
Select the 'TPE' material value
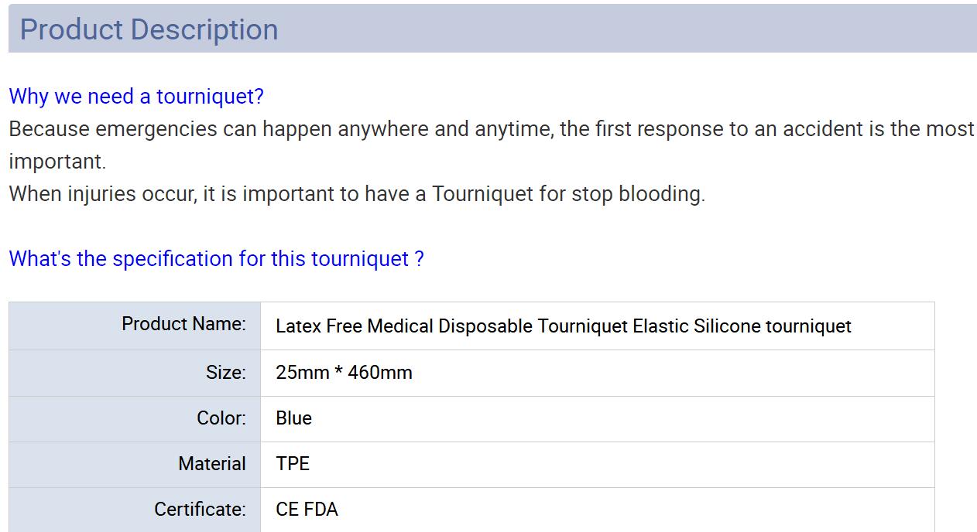tap(293, 463)
